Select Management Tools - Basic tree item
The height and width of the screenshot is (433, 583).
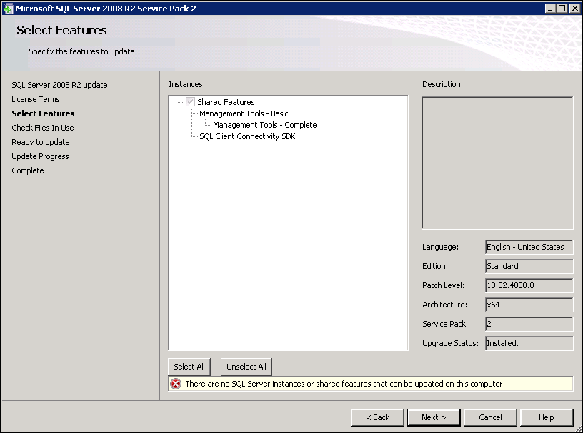[244, 113]
